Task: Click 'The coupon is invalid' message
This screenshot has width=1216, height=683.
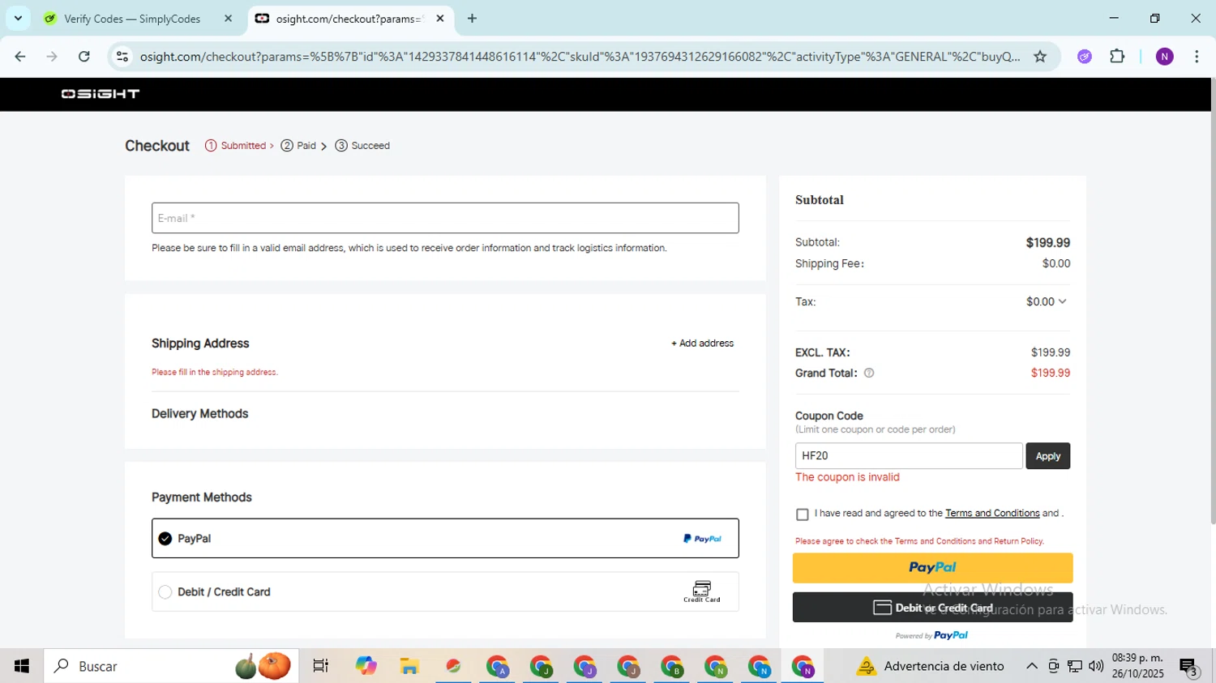Action: 847,477
